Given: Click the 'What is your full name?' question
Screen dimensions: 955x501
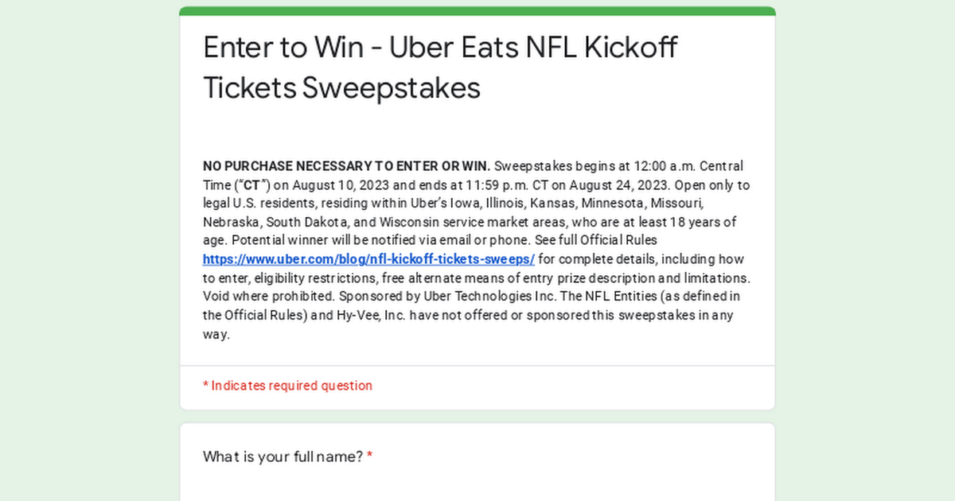Looking at the screenshot, I should pos(283,456).
